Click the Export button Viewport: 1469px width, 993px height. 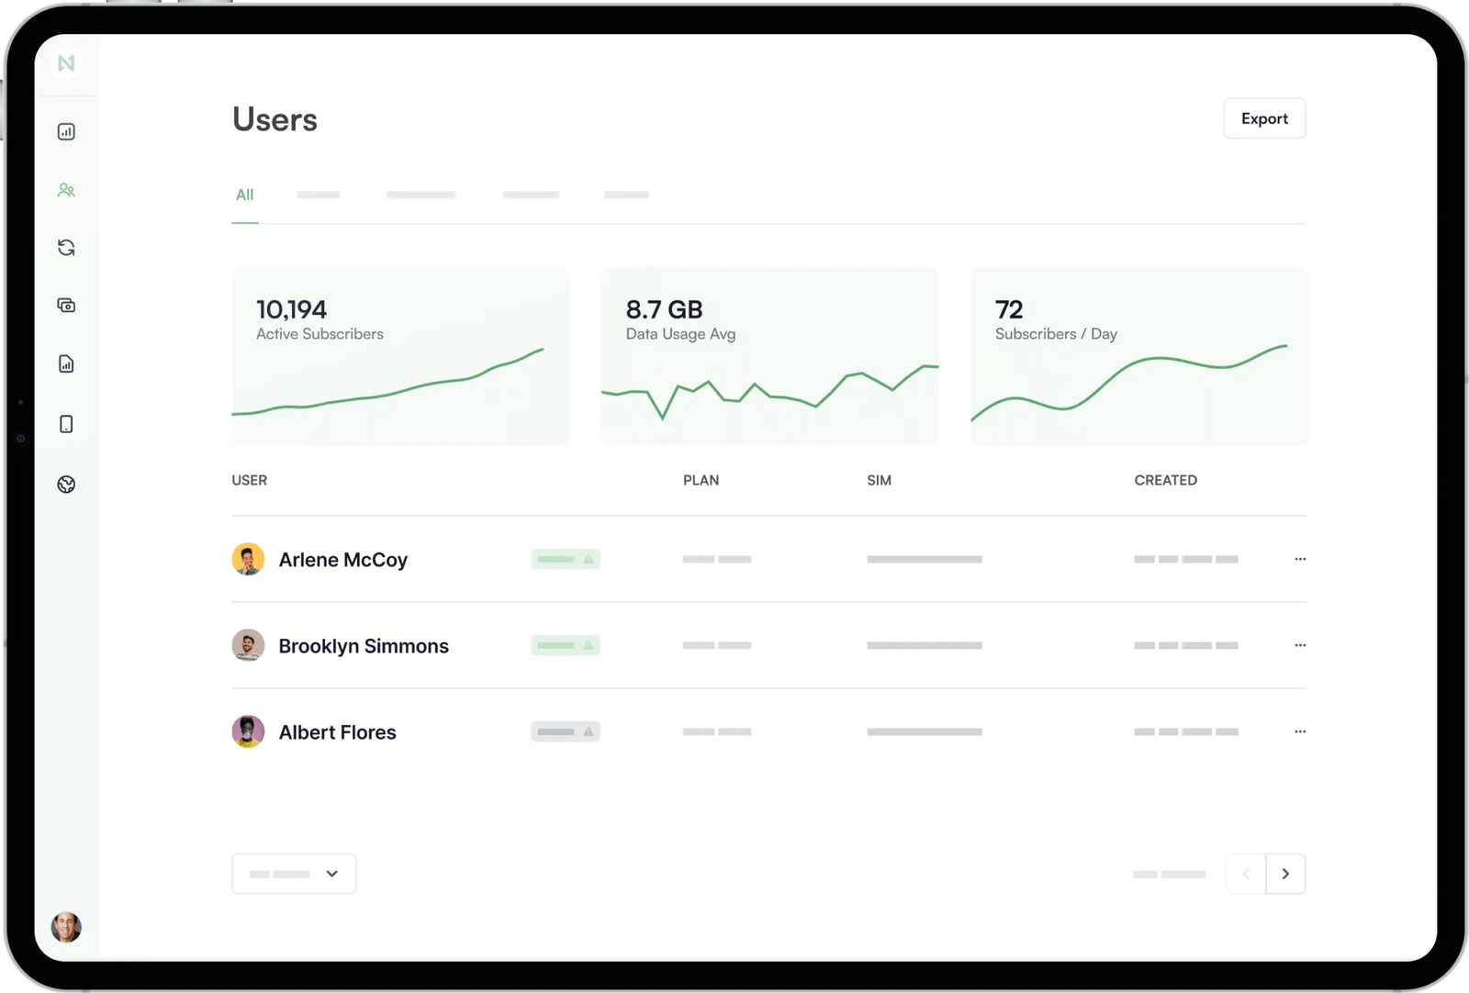pyautogui.click(x=1264, y=118)
